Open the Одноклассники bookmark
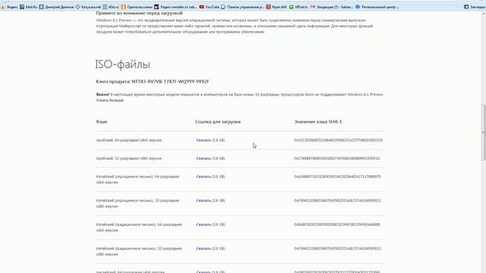Screen dimensions: 486x273 coord(137,7)
